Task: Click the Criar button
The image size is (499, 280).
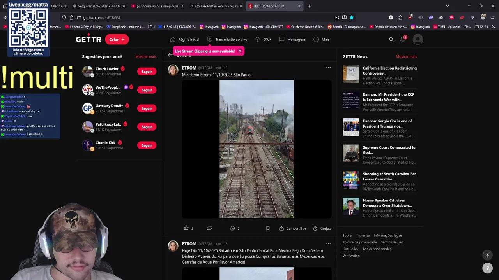Action: click(117, 39)
